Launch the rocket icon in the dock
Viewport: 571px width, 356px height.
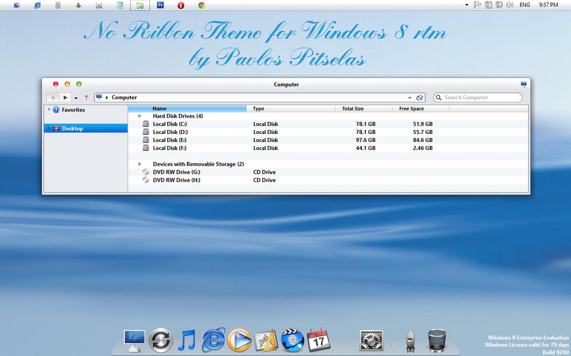tap(410, 340)
